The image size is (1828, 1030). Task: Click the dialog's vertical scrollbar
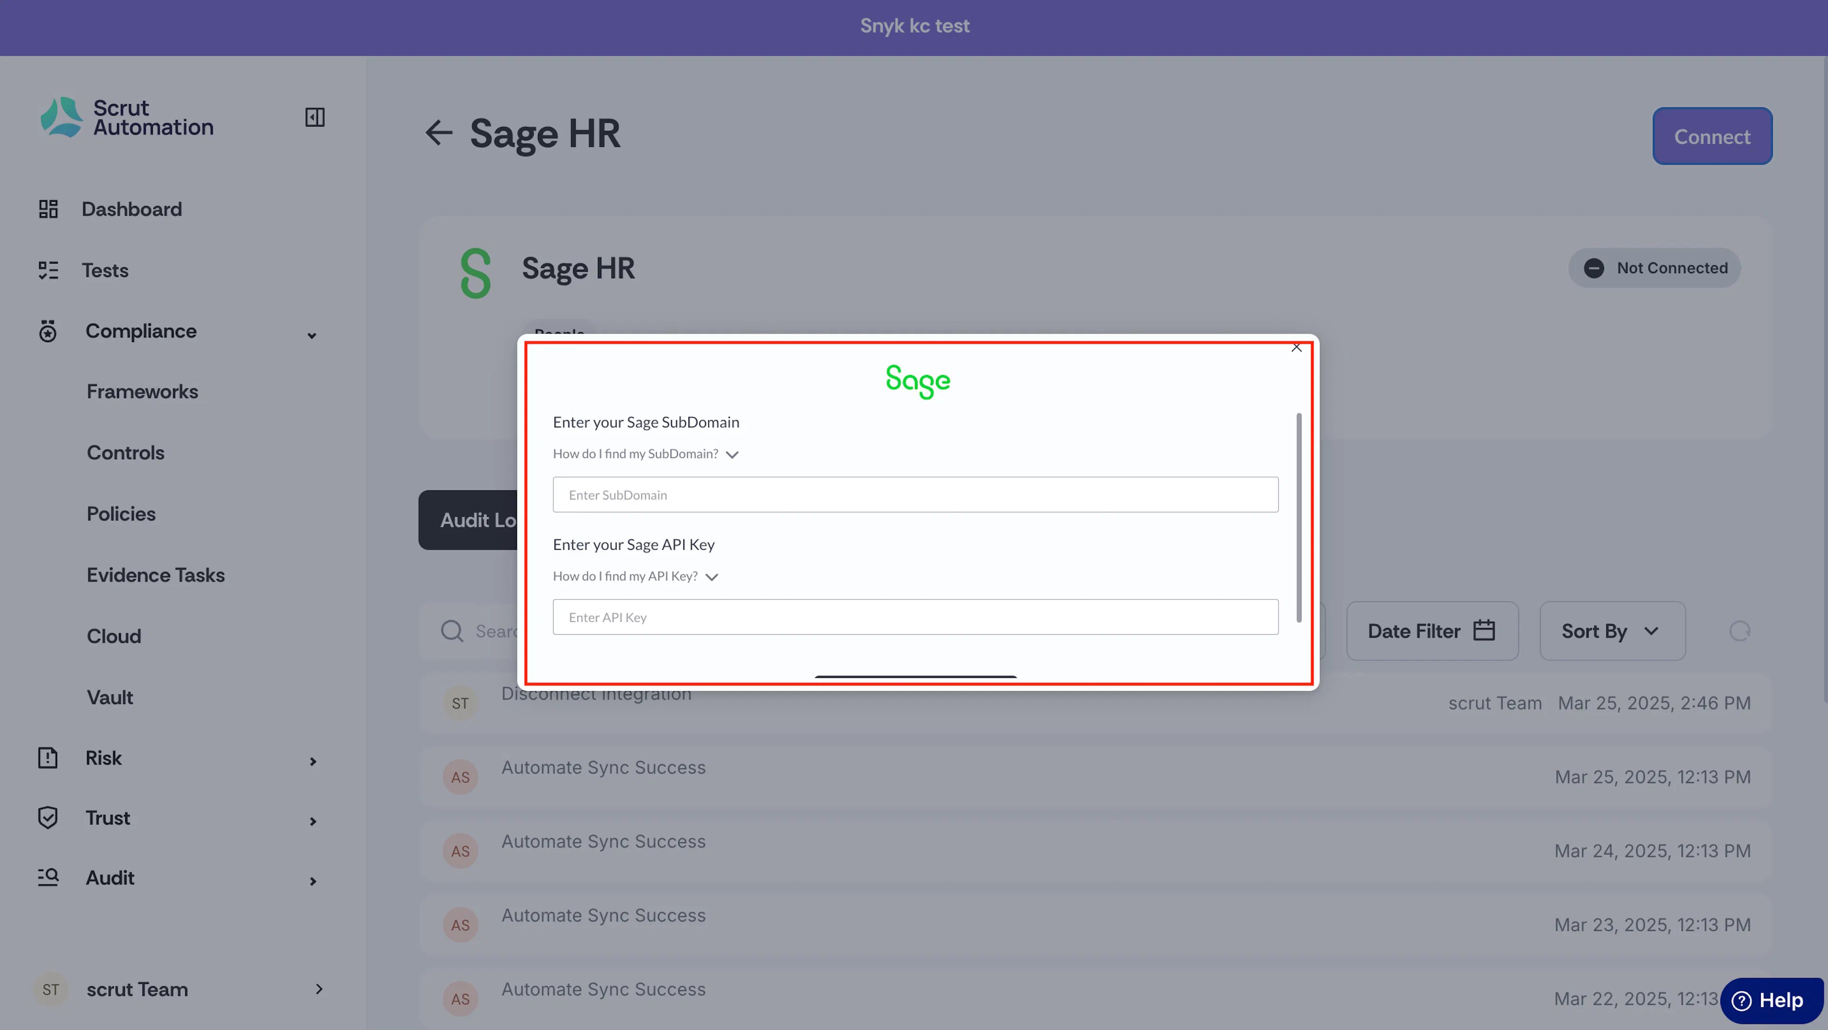coord(1299,518)
